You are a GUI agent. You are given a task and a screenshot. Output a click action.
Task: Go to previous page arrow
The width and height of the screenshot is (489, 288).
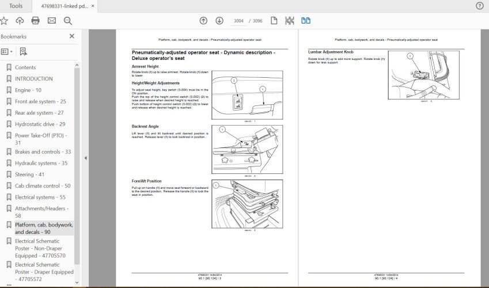click(203, 21)
